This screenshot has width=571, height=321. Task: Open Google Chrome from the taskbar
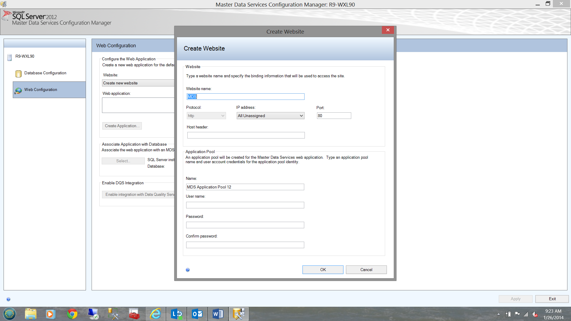click(x=72, y=314)
